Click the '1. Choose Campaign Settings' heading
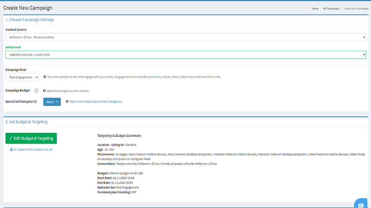The image size is (371, 208). 30,20
